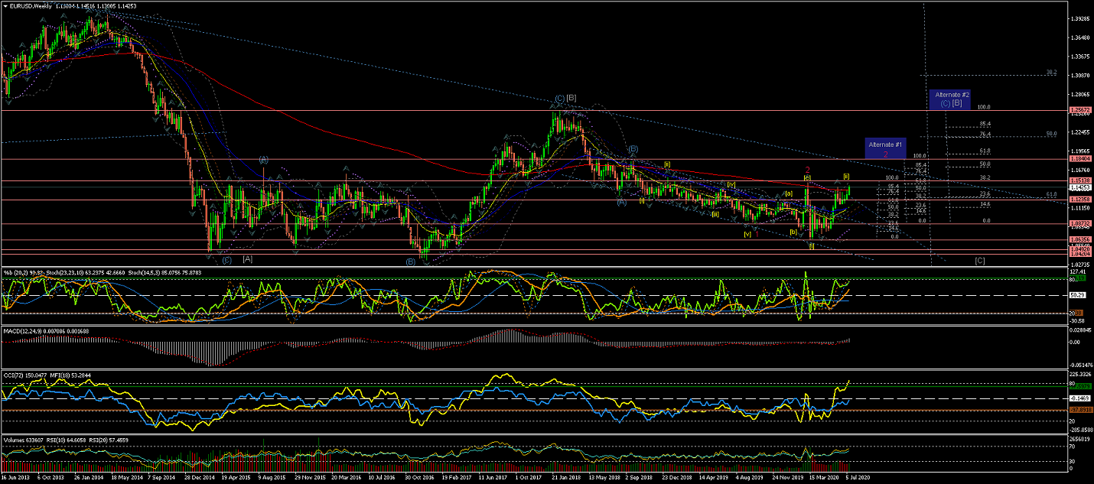Click the arrow beside the EURUSD,Weekly title

(x=5, y=5)
